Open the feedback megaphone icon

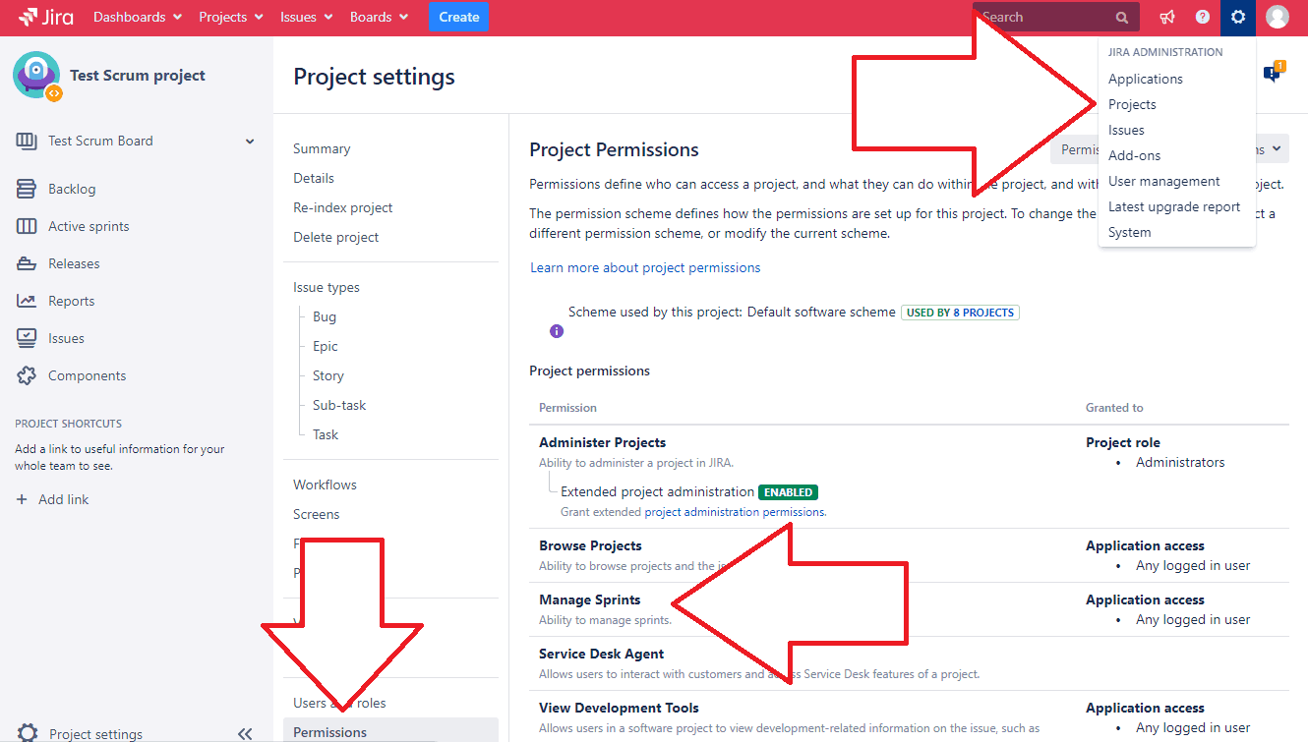click(1166, 17)
